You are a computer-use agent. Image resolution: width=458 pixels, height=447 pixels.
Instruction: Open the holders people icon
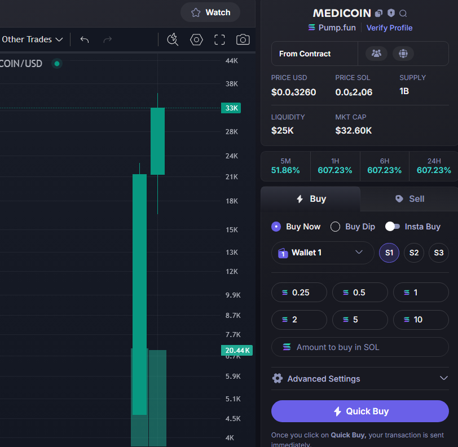[x=376, y=54]
